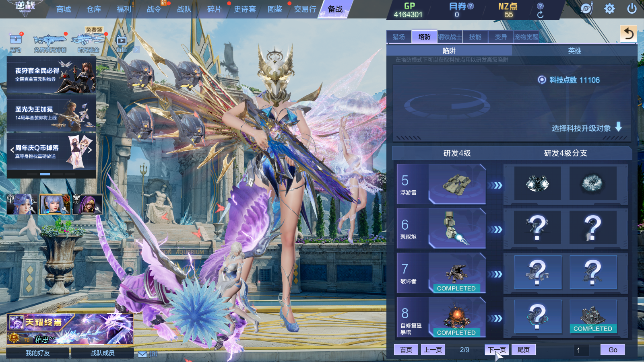
Task: Switch to the 猎场 tab
Action: coord(399,37)
